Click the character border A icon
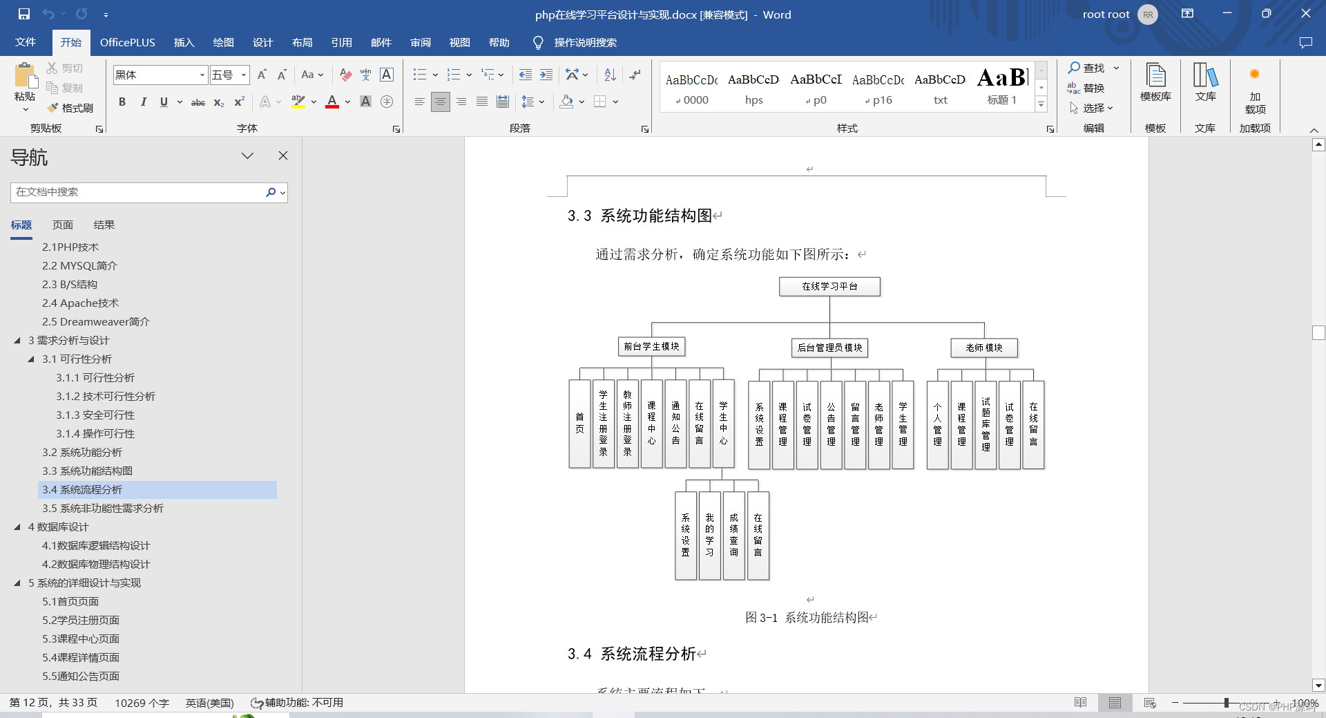Screen dimensions: 1326x718 pyautogui.click(x=387, y=75)
